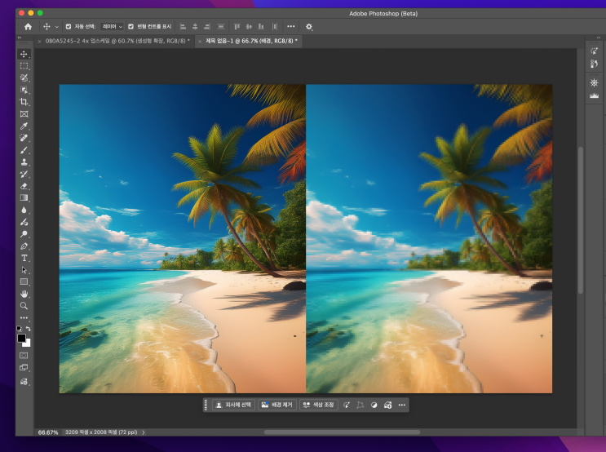Select the Type tool

[24, 258]
